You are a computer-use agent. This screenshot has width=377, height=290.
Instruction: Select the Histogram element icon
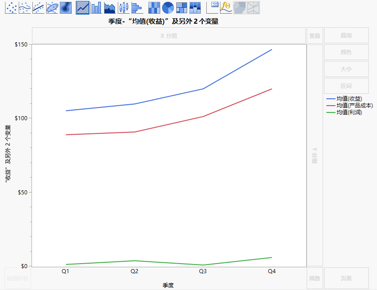coord(137,8)
